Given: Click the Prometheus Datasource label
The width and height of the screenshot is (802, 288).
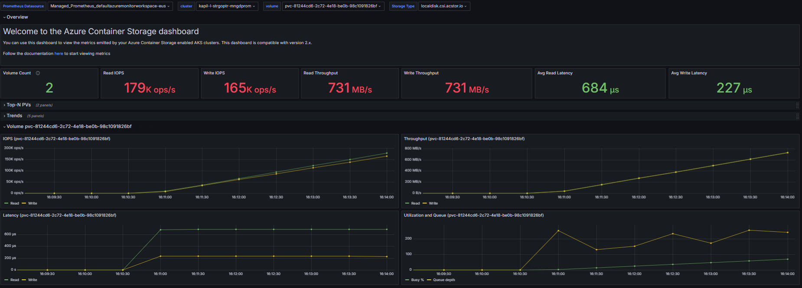Looking at the screenshot, I should pyautogui.click(x=23, y=6).
